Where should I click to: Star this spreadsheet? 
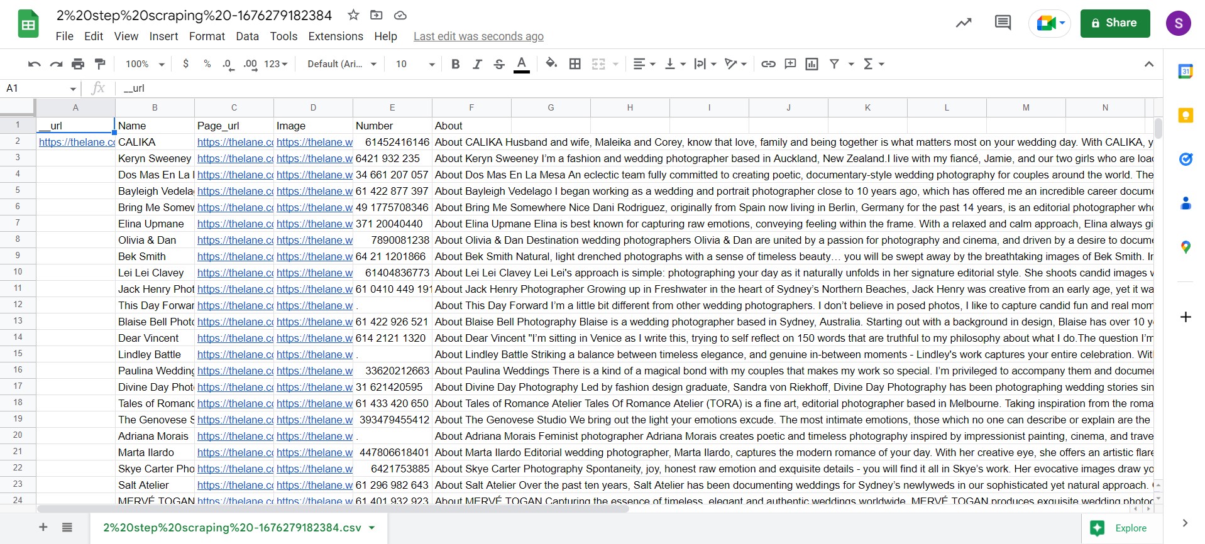(353, 15)
